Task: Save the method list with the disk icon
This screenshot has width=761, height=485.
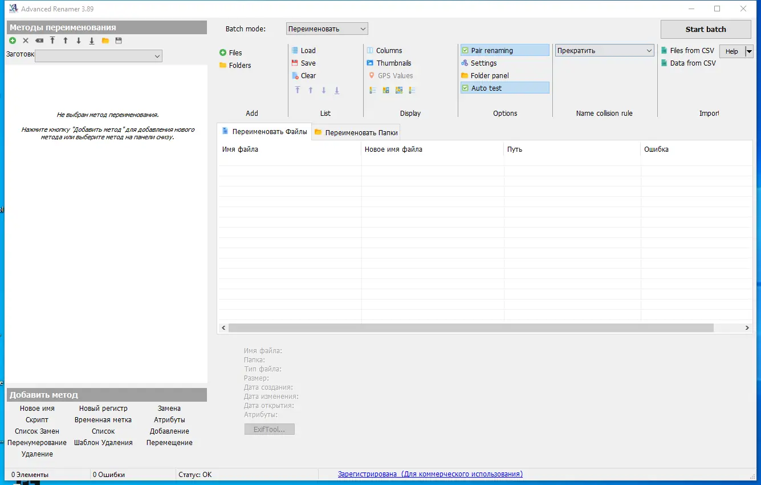Action: tap(119, 40)
